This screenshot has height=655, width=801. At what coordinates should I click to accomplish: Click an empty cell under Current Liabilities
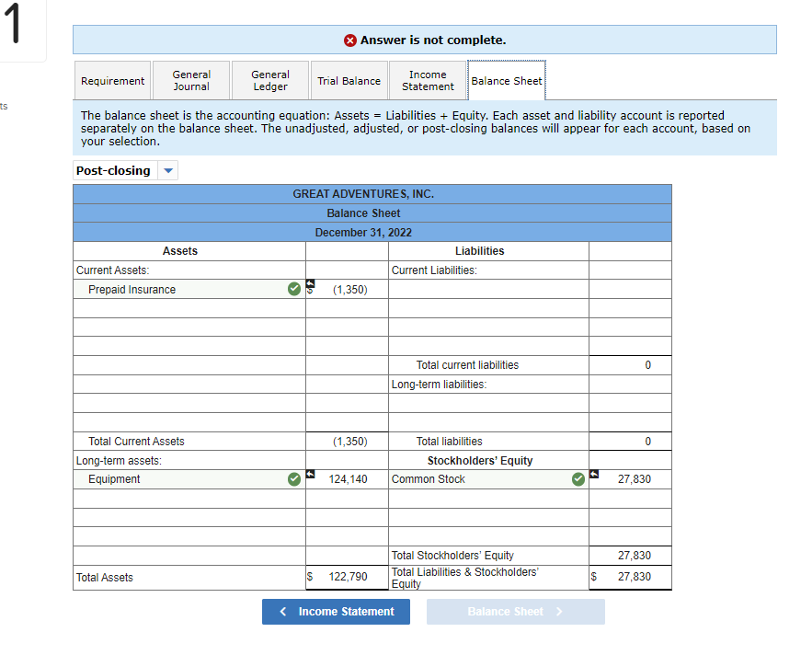487,289
